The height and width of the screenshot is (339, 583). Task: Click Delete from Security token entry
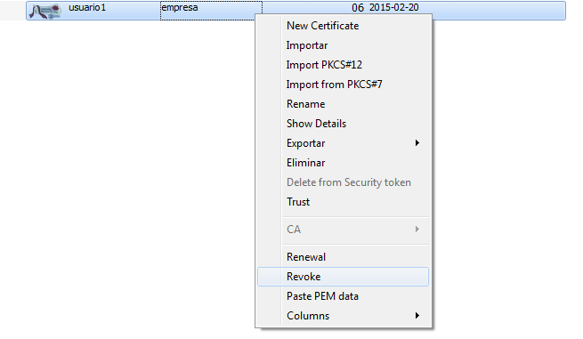344,182
